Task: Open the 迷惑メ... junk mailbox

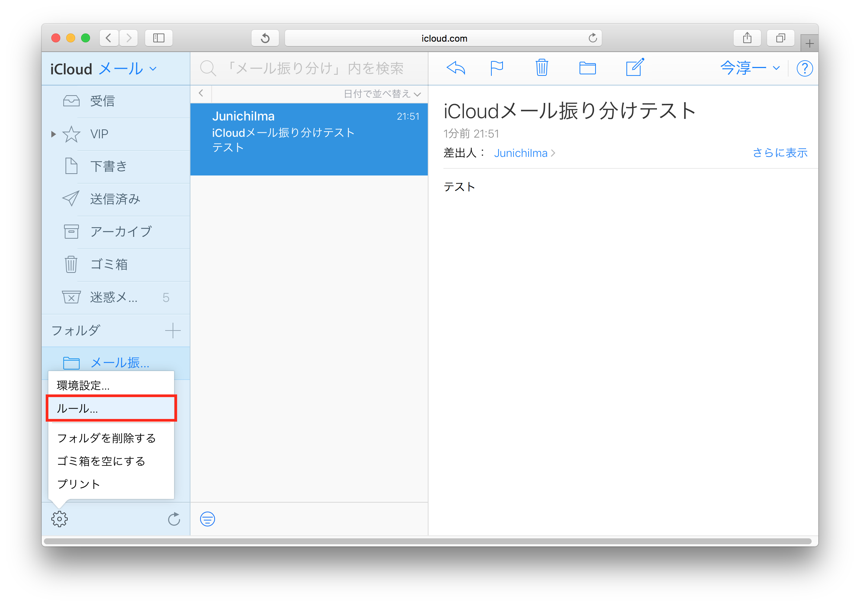Action: pos(116,297)
